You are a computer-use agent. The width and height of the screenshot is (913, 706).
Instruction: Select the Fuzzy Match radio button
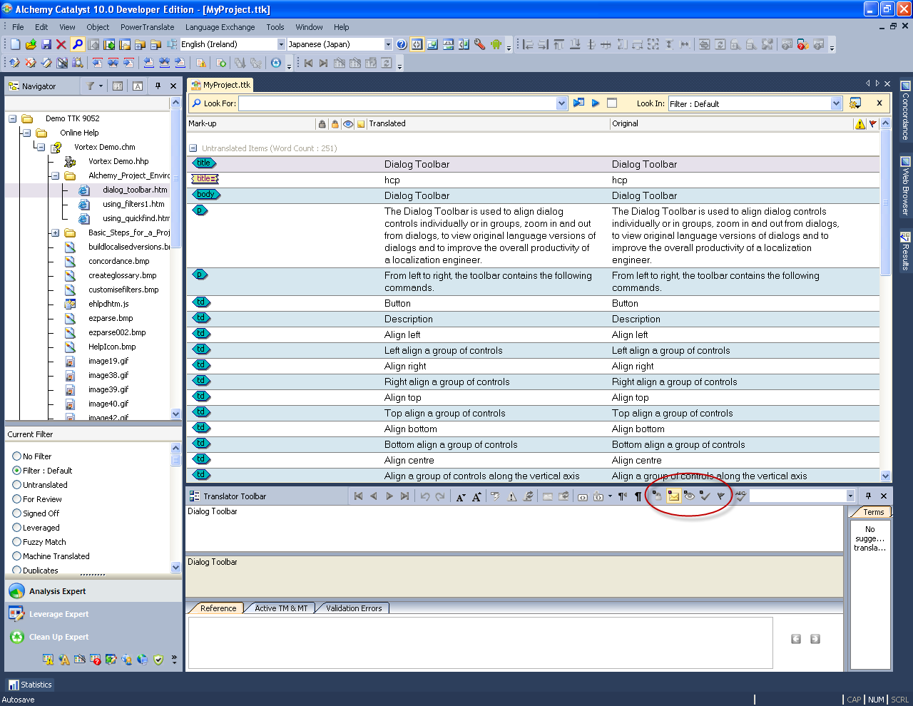[x=17, y=542]
